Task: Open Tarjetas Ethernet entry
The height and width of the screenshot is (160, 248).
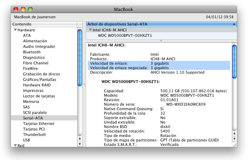Action: click(x=39, y=124)
